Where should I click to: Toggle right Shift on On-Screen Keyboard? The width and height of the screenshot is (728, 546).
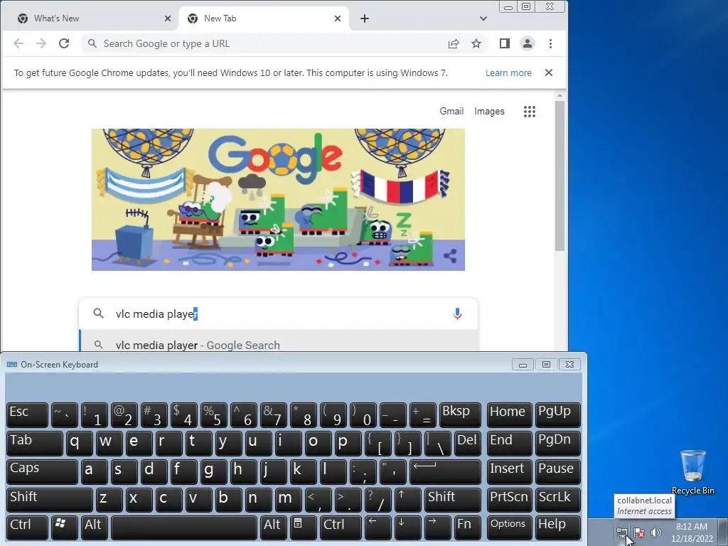click(453, 500)
